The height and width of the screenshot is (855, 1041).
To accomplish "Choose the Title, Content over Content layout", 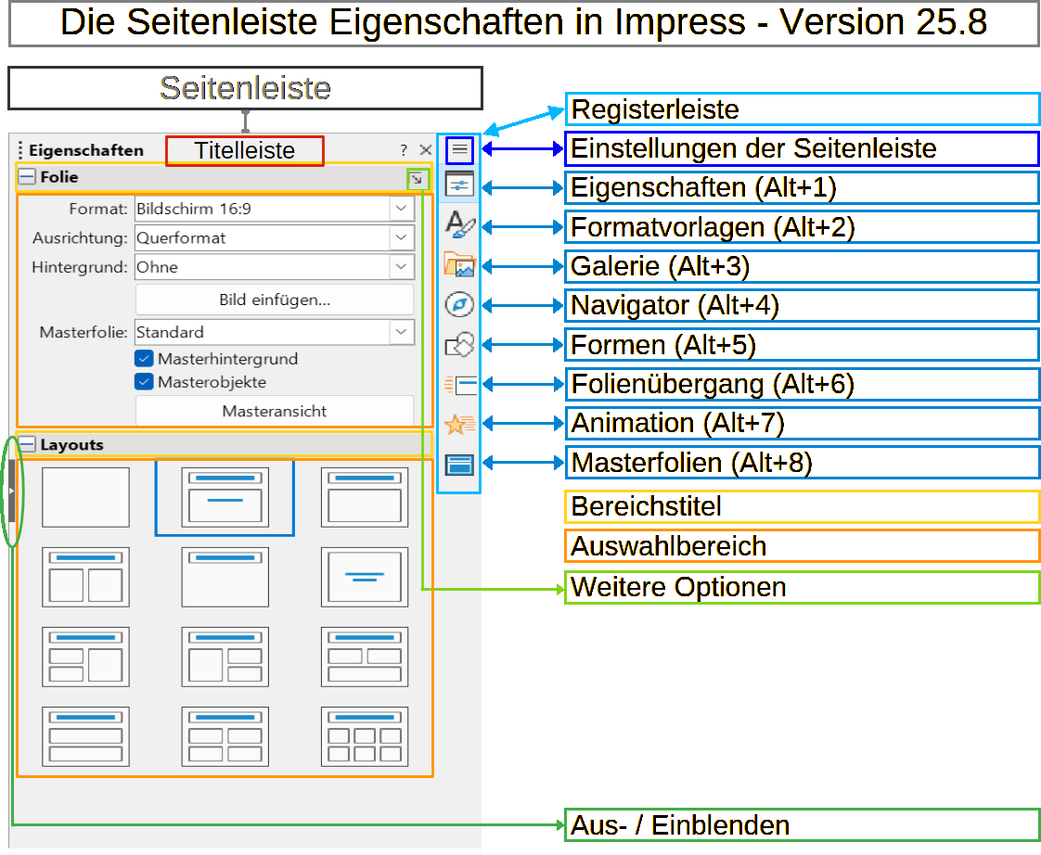I will (85, 736).
